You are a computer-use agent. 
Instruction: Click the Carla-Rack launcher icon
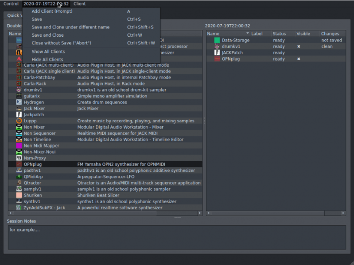(19, 83)
